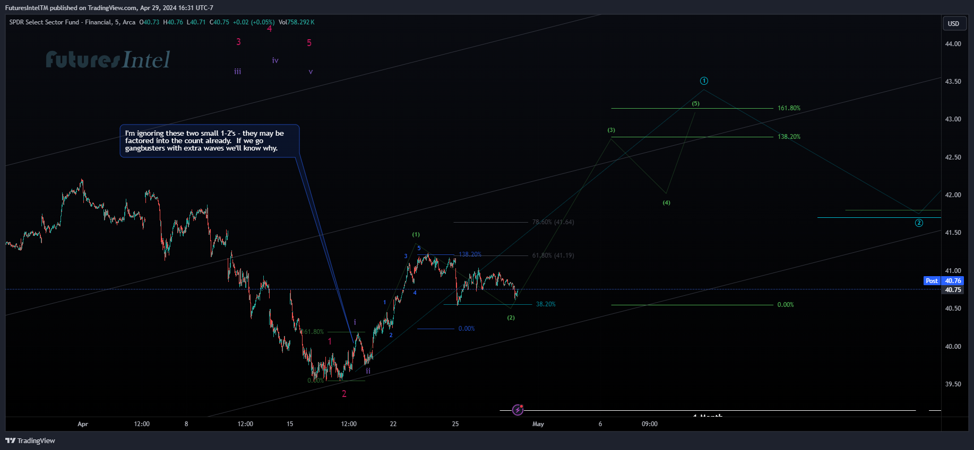Select the red wave 4 label

pos(270,29)
